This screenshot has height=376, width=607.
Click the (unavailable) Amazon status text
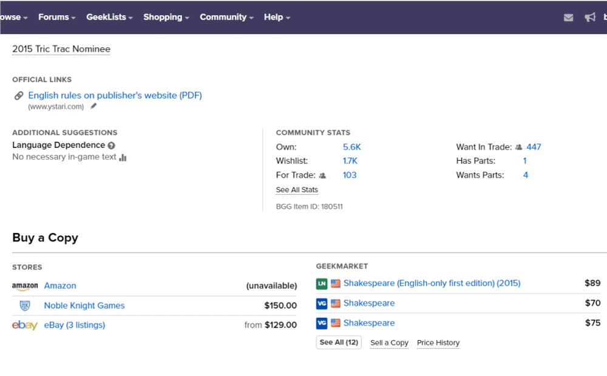tap(271, 286)
